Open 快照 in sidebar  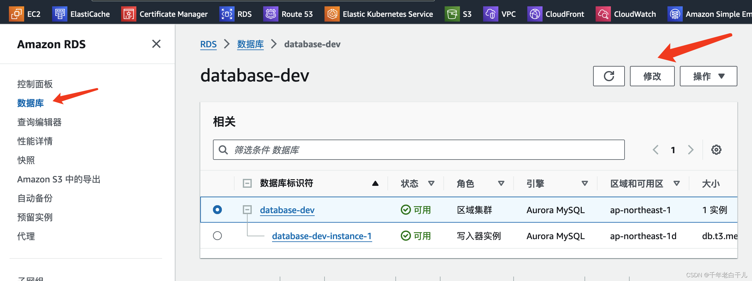(x=26, y=160)
